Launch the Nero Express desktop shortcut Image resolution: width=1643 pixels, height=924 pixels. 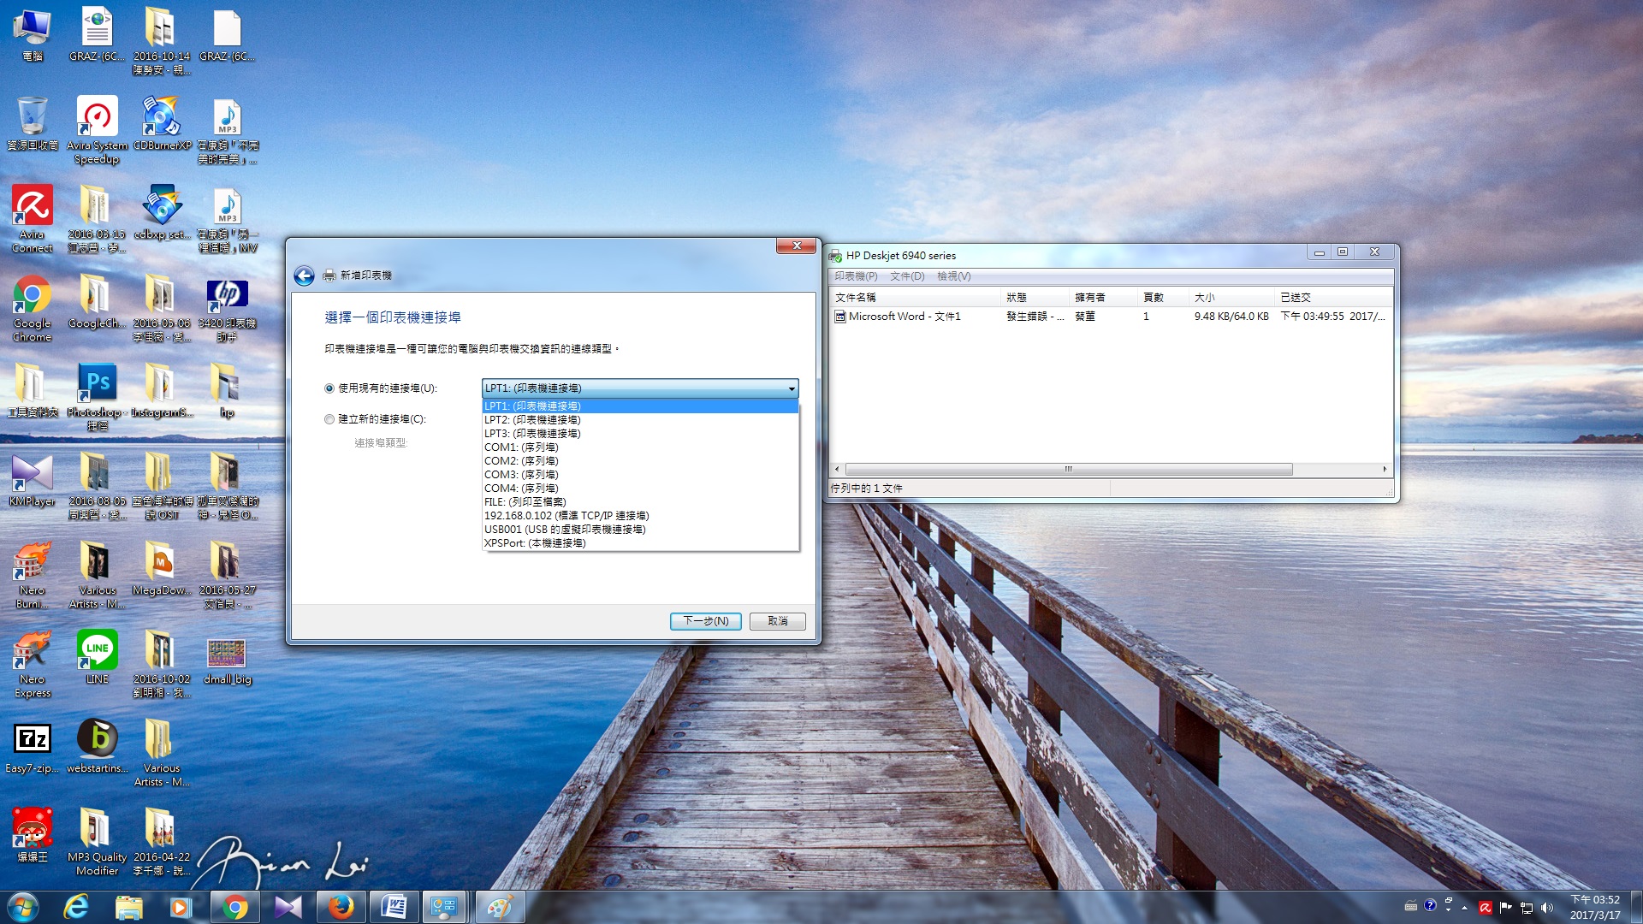coord(33,664)
